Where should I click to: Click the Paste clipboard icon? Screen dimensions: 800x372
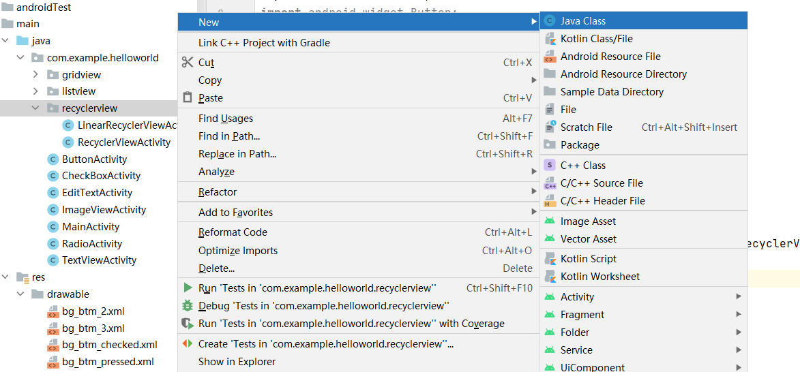[188, 98]
